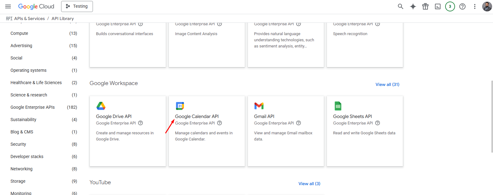The image size is (493, 195).
Task: Open the Testing project selector
Action: (77, 6)
